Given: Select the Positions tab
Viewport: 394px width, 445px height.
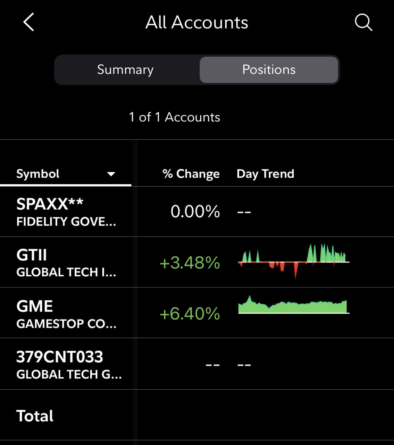Looking at the screenshot, I should 269,70.
